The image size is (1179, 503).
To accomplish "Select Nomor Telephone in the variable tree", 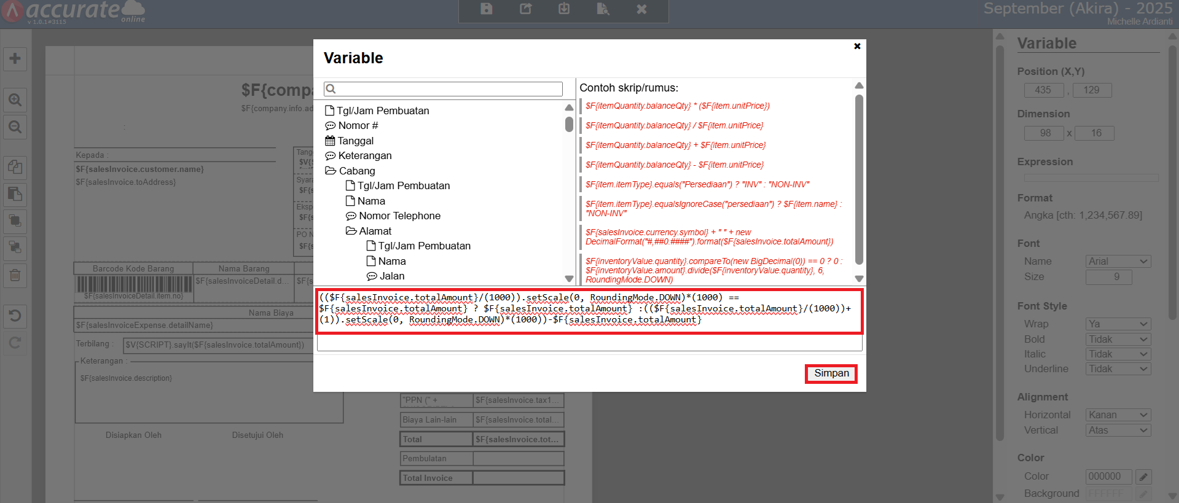I will (x=399, y=216).
